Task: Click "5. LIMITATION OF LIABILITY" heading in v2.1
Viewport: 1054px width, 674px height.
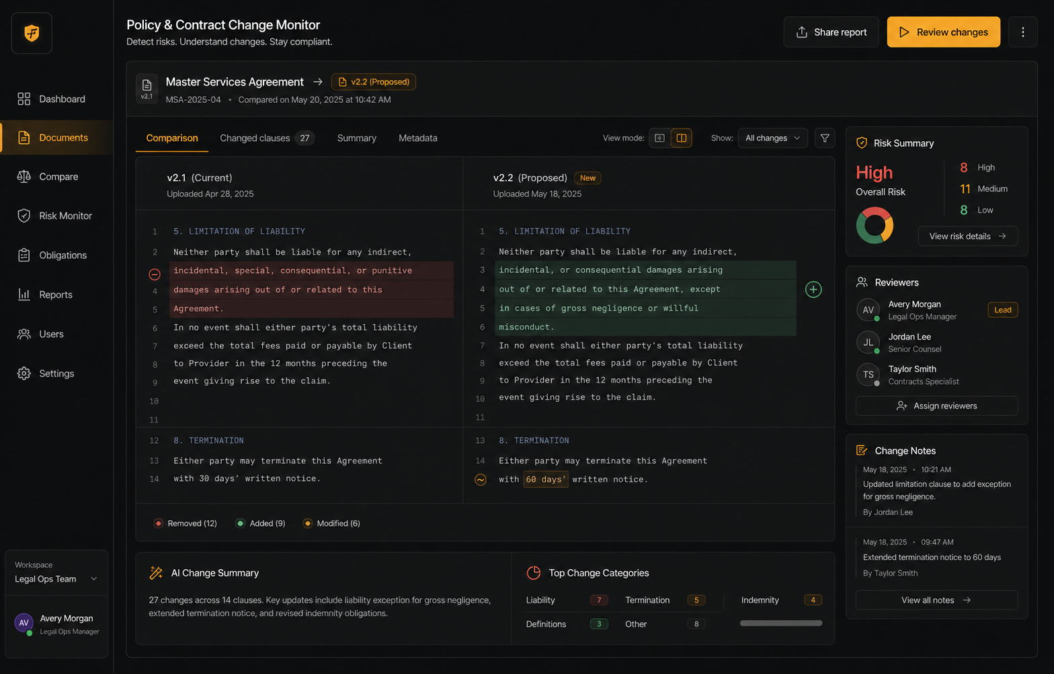Action: pos(239,231)
